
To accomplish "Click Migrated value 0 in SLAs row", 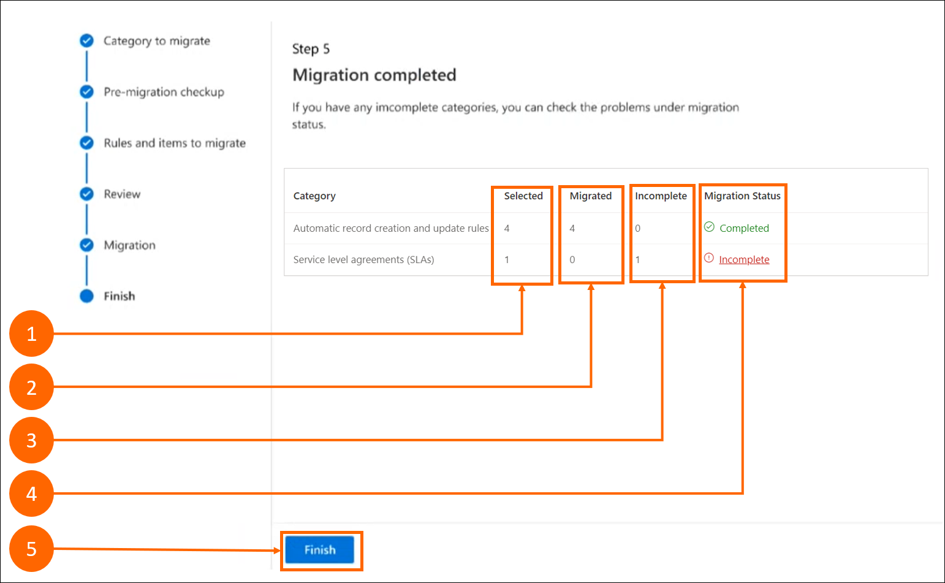I will 572,260.
